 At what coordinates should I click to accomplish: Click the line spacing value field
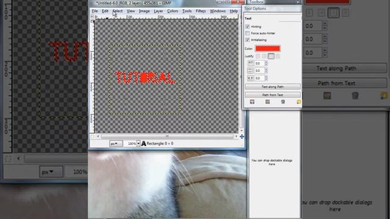[x=260, y=71]
